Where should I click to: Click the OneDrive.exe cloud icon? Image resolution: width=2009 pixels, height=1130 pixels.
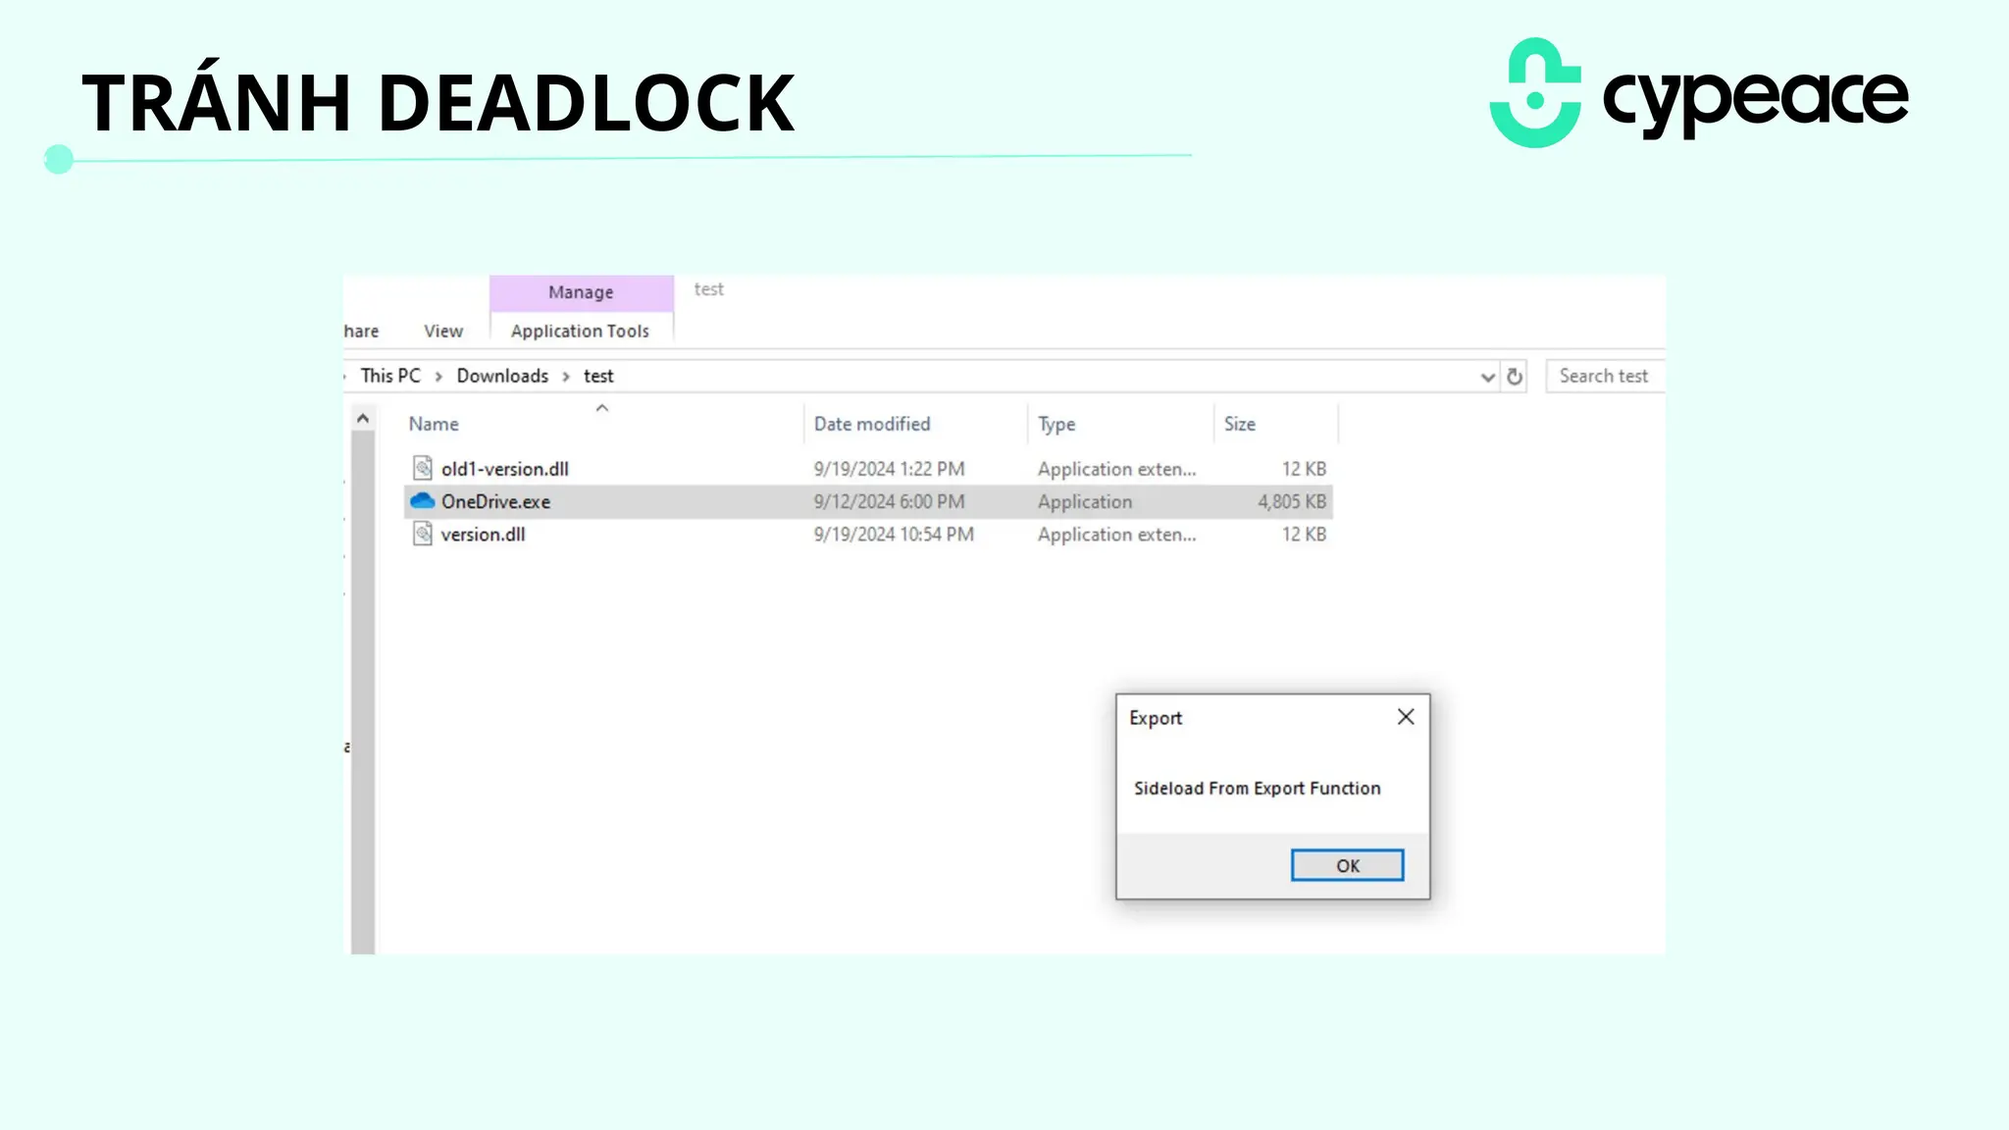[422, 501]
